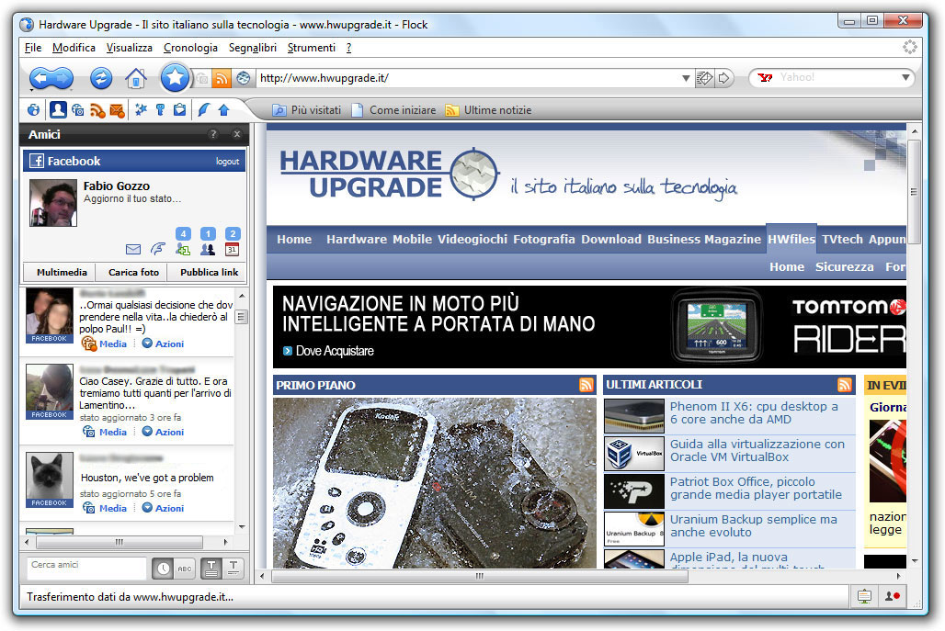Click the Pubblica link button

209,272
